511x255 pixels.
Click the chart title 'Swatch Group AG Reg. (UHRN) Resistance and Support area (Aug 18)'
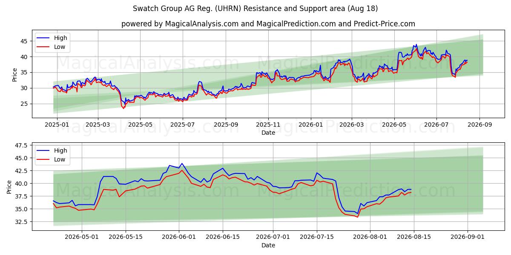click(x=255, y=8)
